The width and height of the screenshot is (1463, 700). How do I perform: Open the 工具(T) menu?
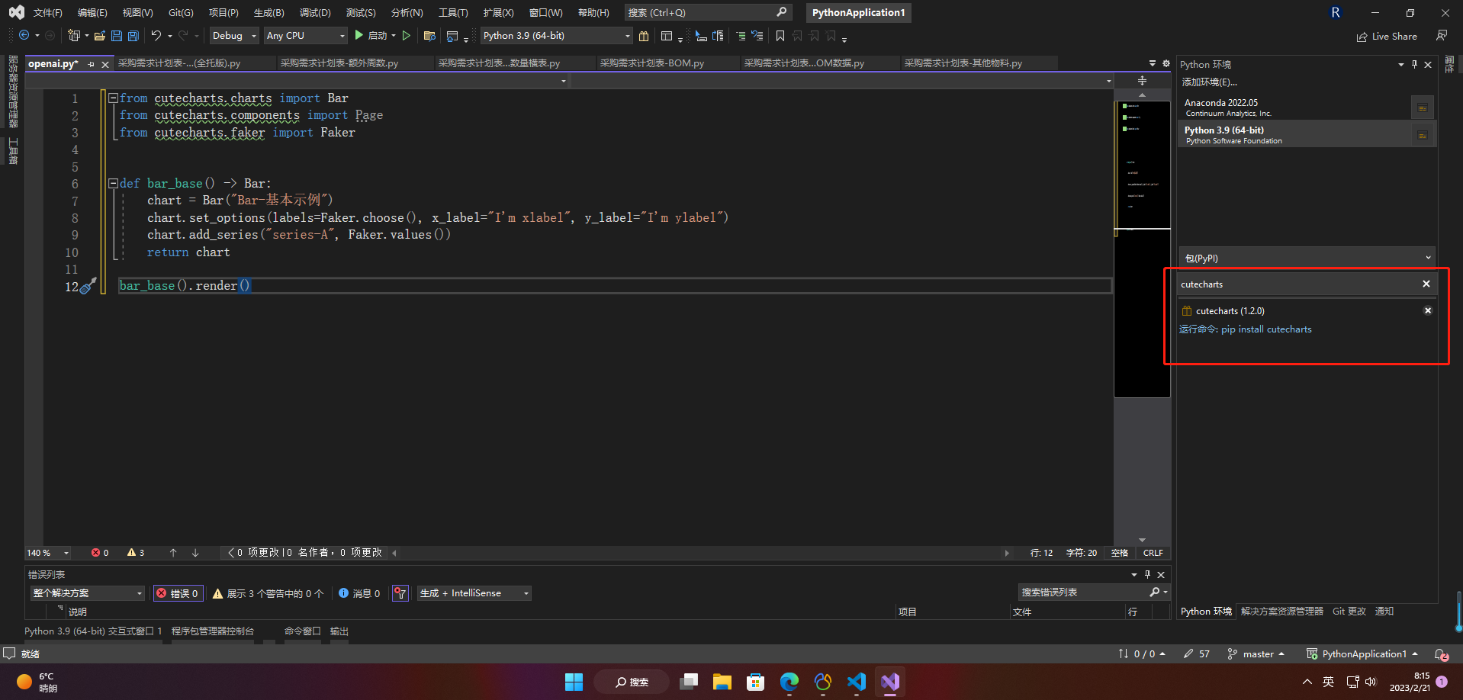pyautogui.click(x=453, y=12)
